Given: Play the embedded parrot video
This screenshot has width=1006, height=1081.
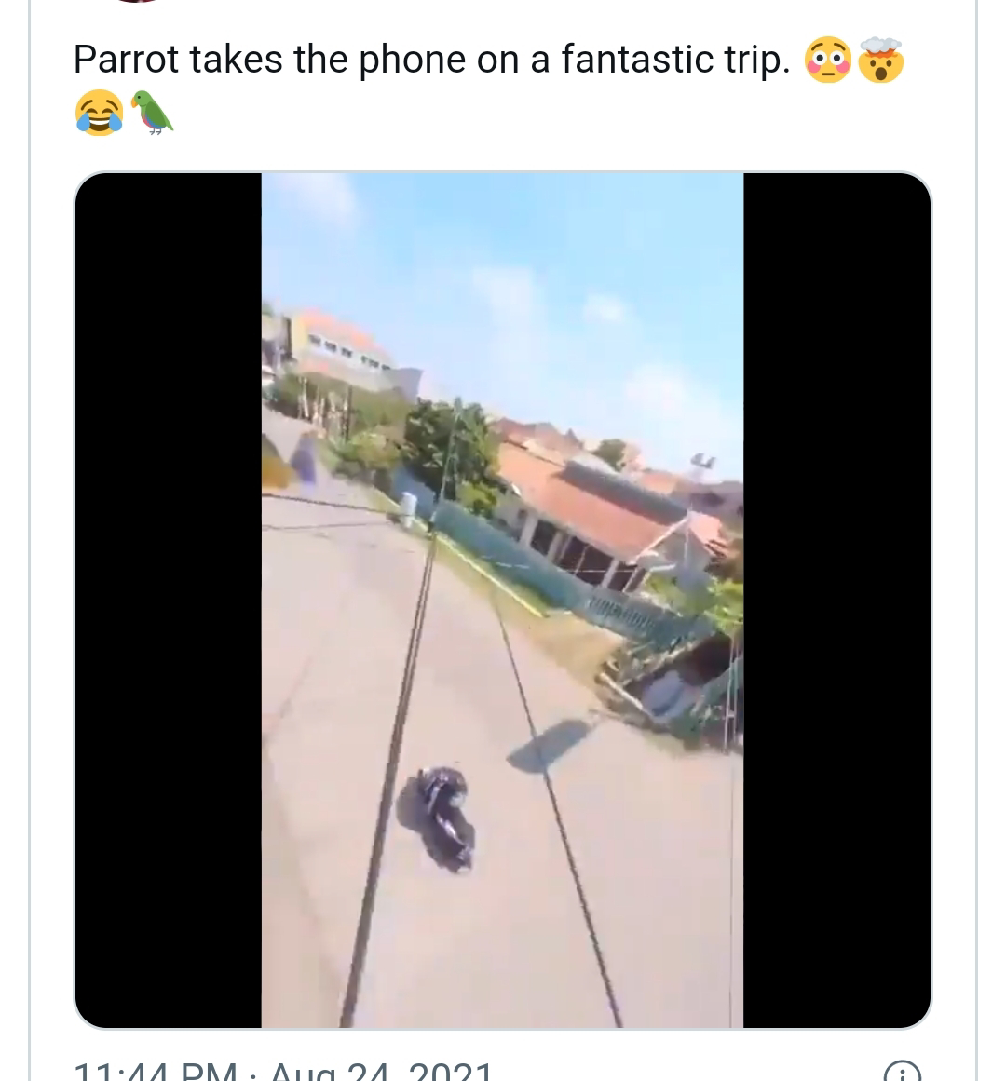Looking at the screenshot, I should click(x=503, y=601).
